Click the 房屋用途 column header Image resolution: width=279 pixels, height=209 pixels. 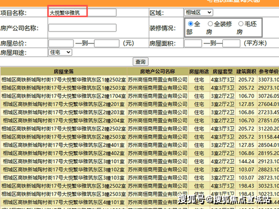[199, 71]
